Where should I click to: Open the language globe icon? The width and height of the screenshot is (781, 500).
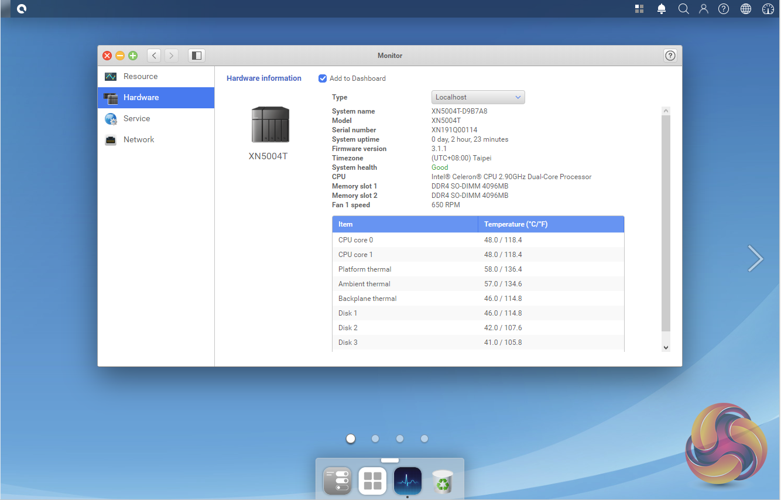(x=746, y=9)
